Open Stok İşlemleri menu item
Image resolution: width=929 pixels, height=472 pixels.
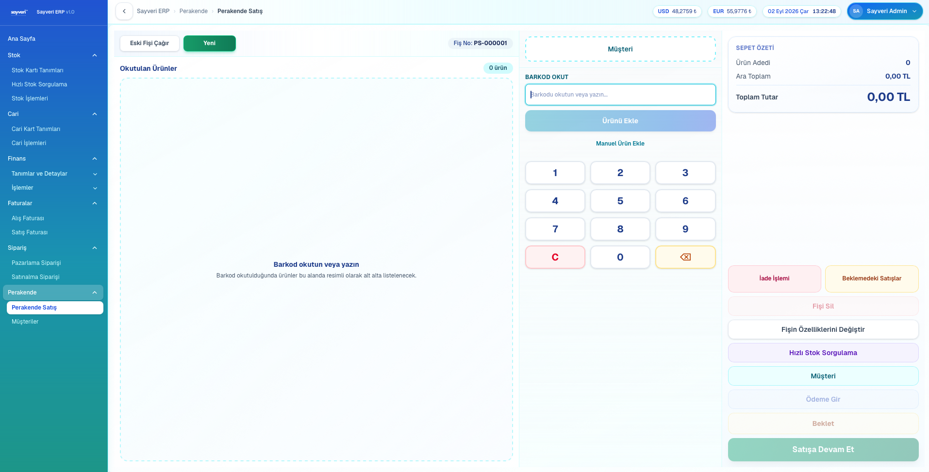pos(55,98)
